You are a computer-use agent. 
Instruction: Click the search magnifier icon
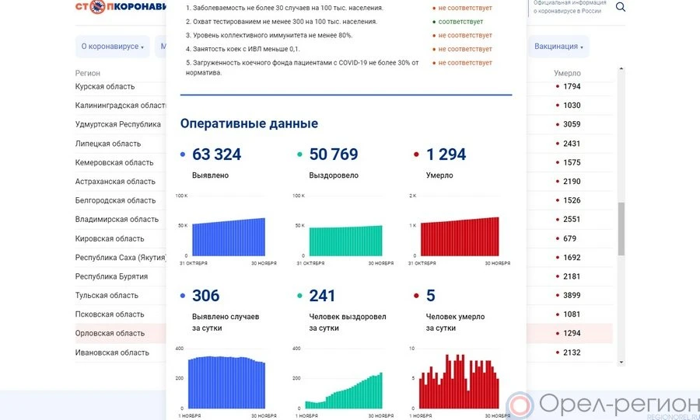(x=621, y=7)
